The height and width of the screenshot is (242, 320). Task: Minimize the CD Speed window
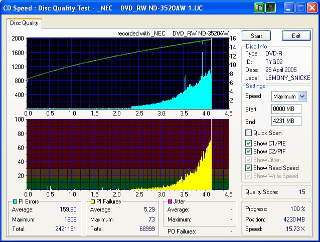point(288,8)
